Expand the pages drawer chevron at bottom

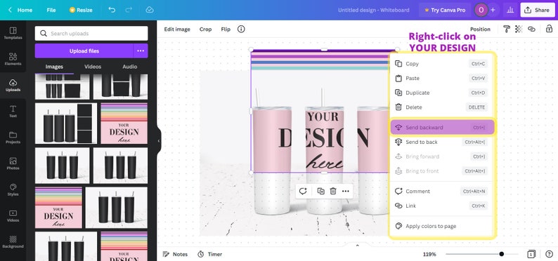[x=357, y=245]
